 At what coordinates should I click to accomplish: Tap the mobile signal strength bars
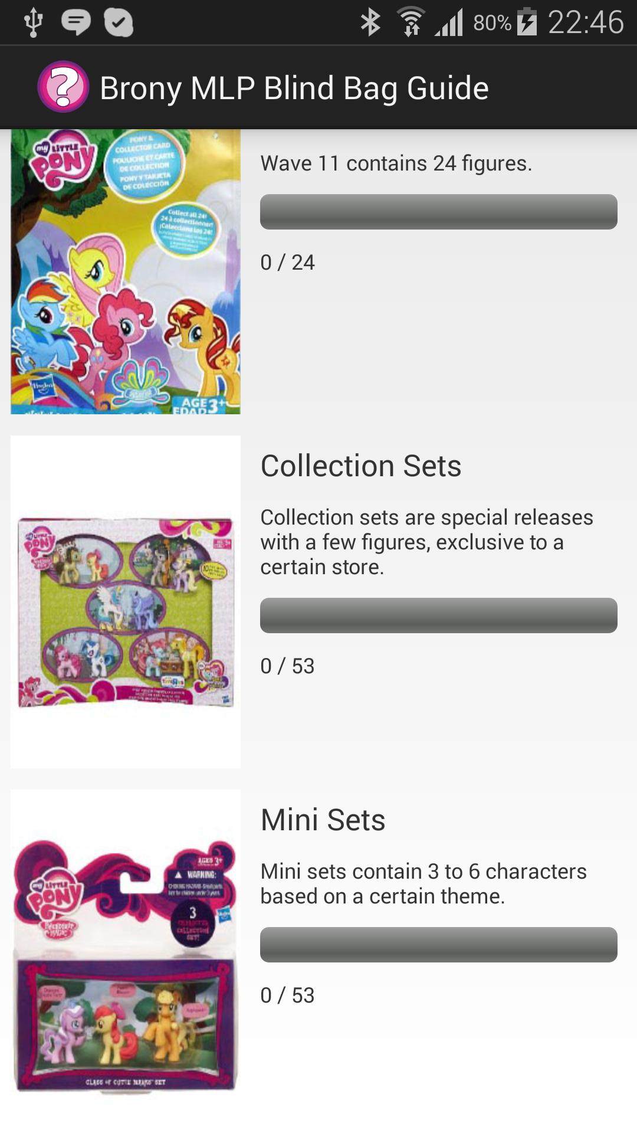click(449, 22)
